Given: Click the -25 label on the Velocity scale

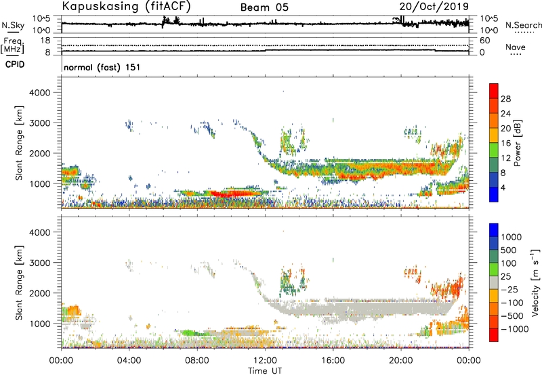Looking at the screenshot, I should click(509, 289).
